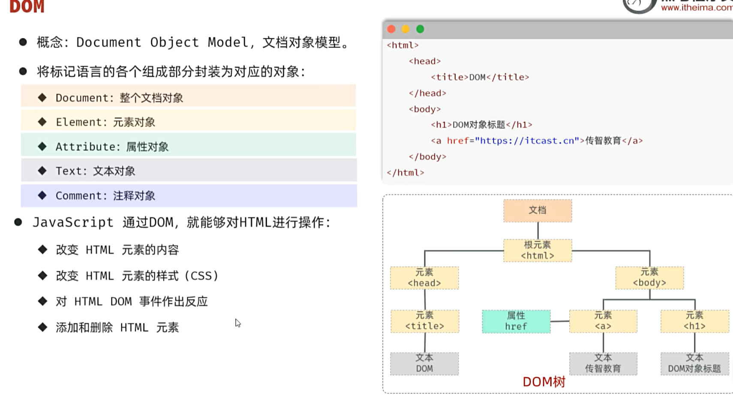Select the 文档 node atop the DOM tree

coord(538,211)
